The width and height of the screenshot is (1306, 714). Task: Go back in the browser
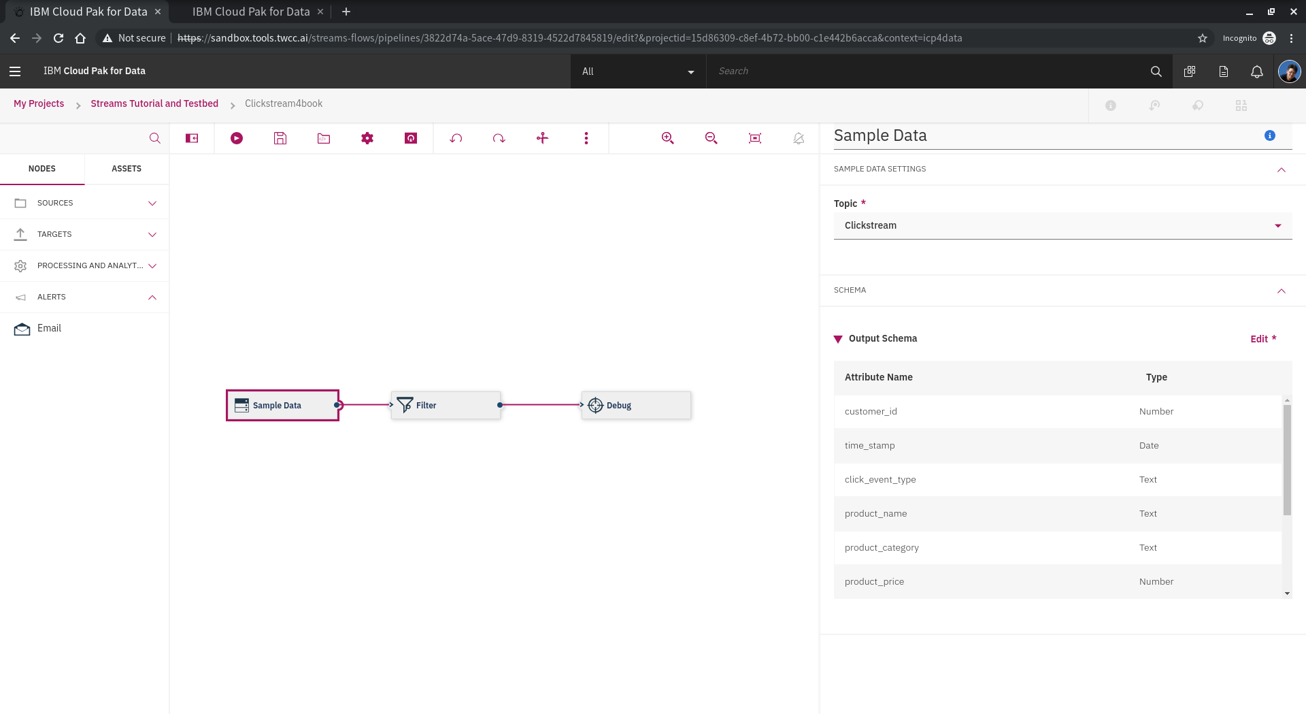click(x=15, y=38)
